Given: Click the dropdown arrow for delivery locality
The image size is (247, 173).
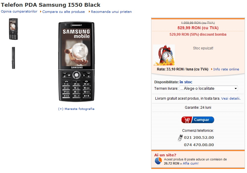Looking at the screenshot, I should point(236,88).
